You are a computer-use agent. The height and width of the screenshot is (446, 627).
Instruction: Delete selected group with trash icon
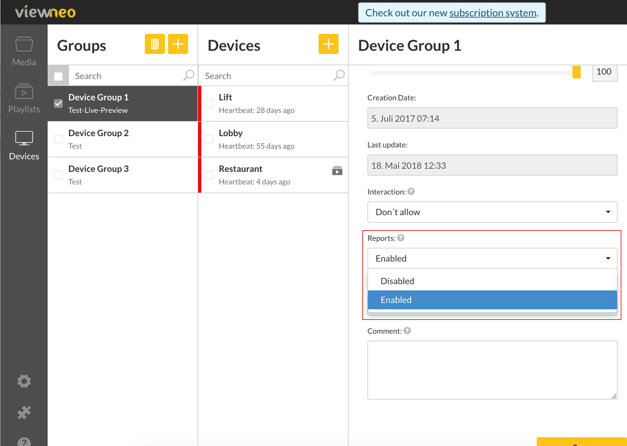(155, 44)
